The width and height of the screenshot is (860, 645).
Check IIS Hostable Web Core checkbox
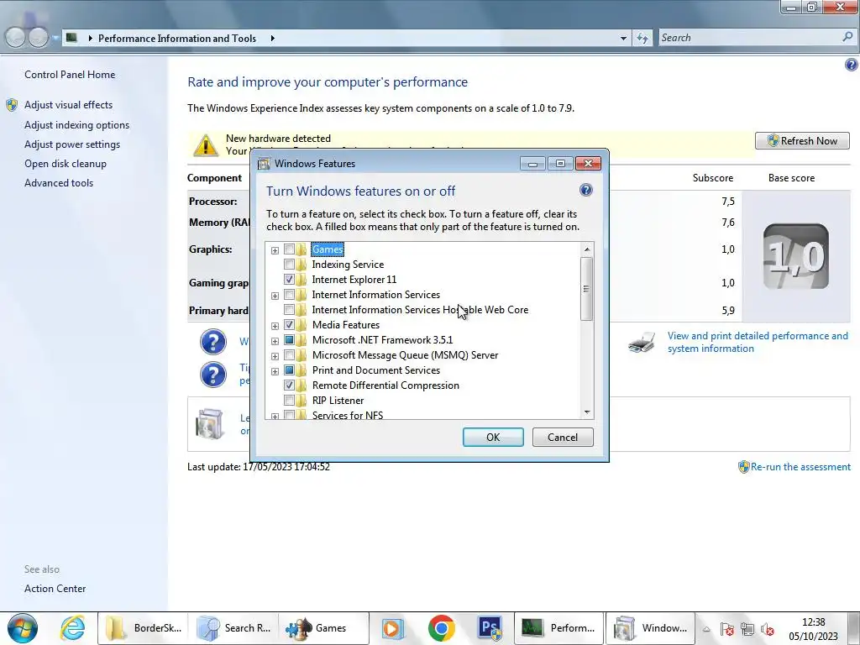point(289,310)
